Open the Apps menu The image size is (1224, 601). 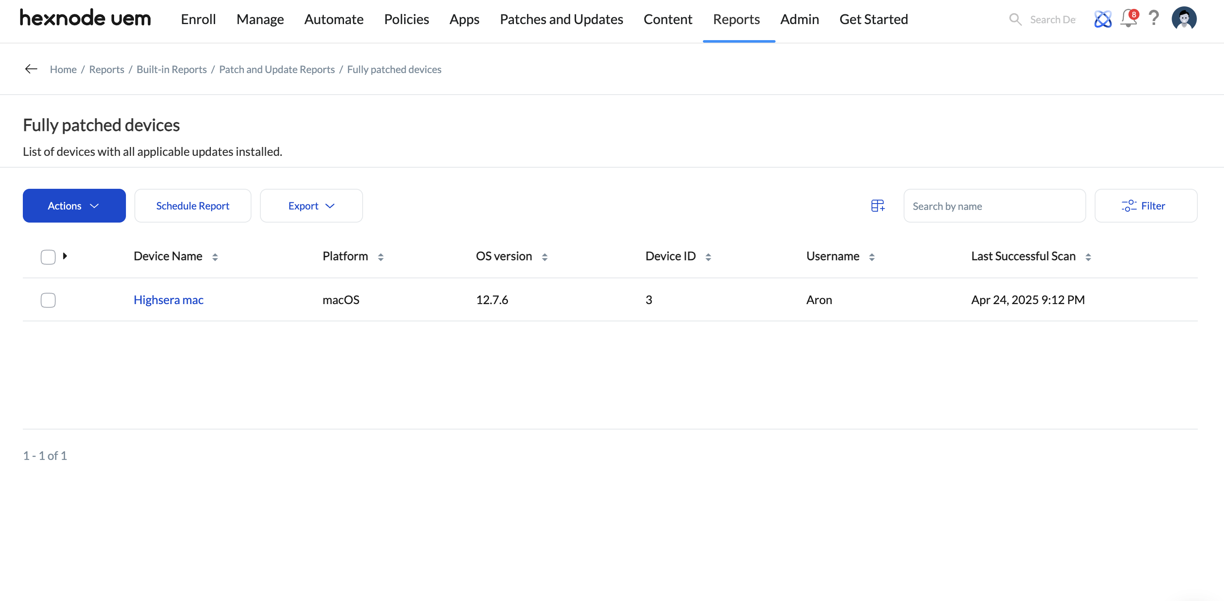[464, 19]
